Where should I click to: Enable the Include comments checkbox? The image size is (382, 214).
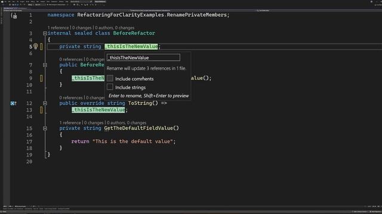pyautogui.click(x=110, y=78)
